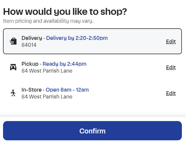Click the In-Store address 84 West Parrish Lane
Image resolution: width=186 pixels, height=142 pixels.
(47, 97)
